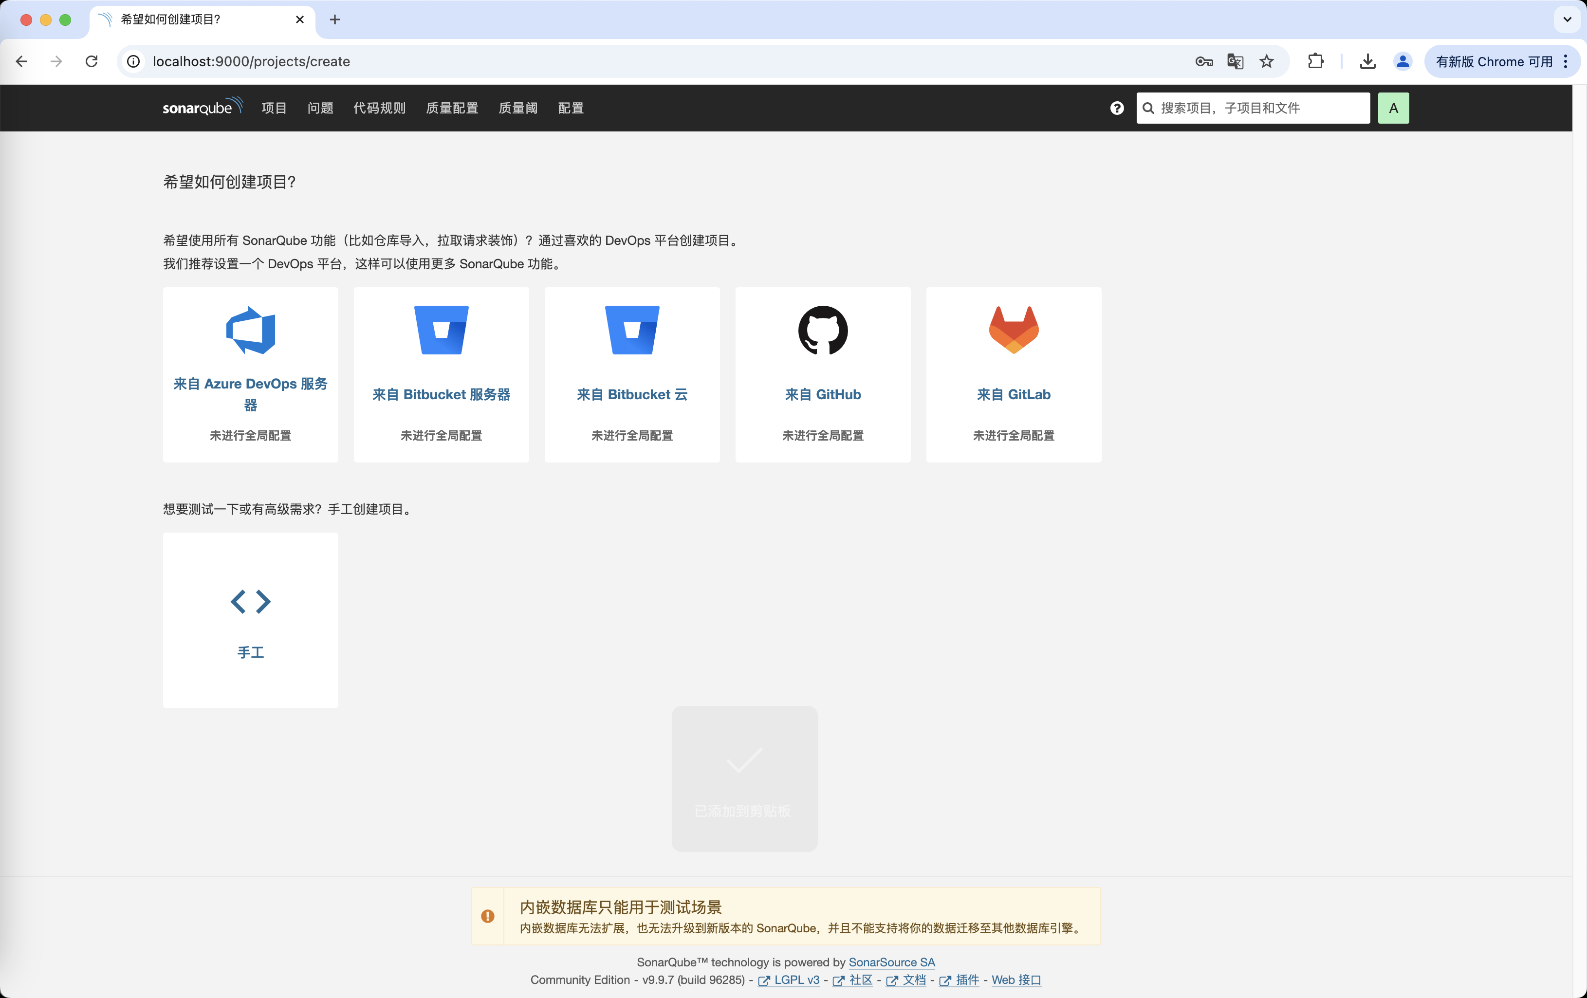
Task: Open the saved passwords key icon
Action: (x=1204, y=61)
